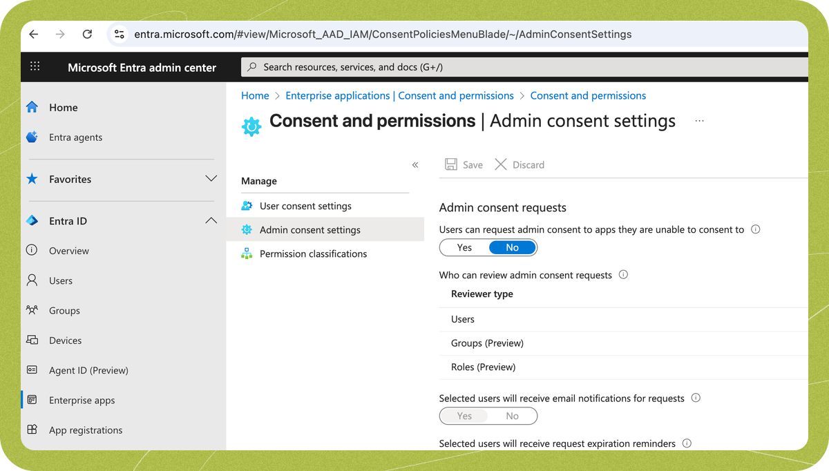Expand the Favorites section chevron
This screenshot has width=829, height=471.
click(x=211, y=179)
